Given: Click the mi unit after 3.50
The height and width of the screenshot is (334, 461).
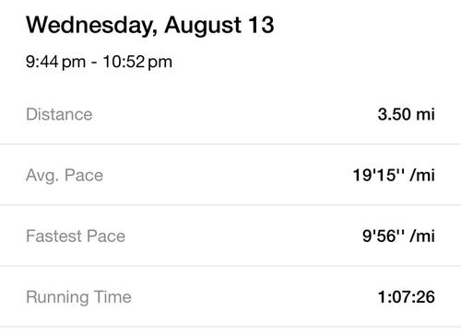Looking at the screenshot, I should pos(425,114).
